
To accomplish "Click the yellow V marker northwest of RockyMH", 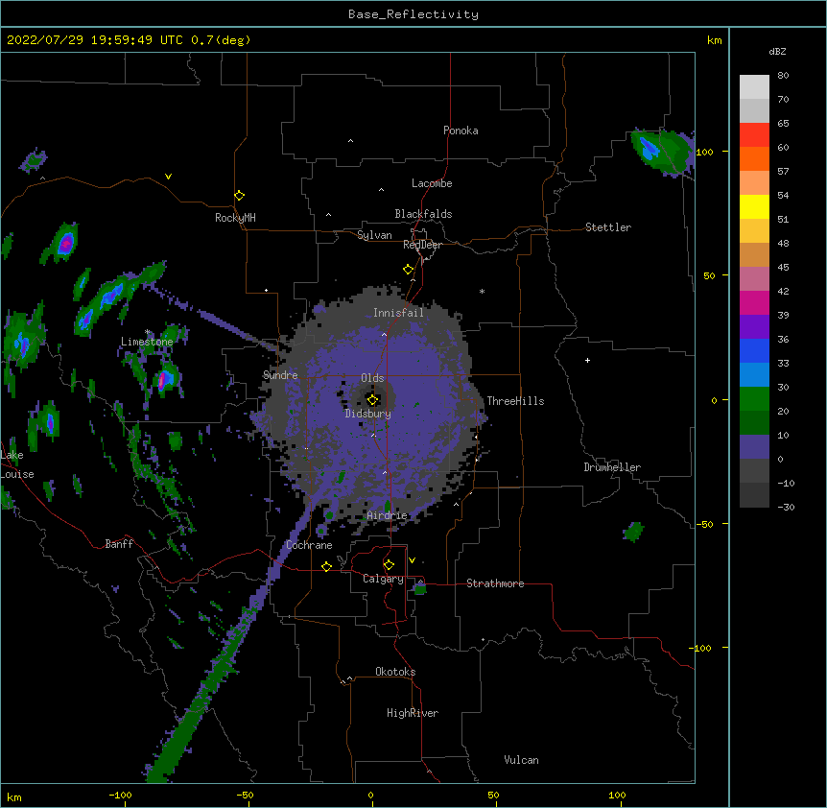I will tap(168, 177).
